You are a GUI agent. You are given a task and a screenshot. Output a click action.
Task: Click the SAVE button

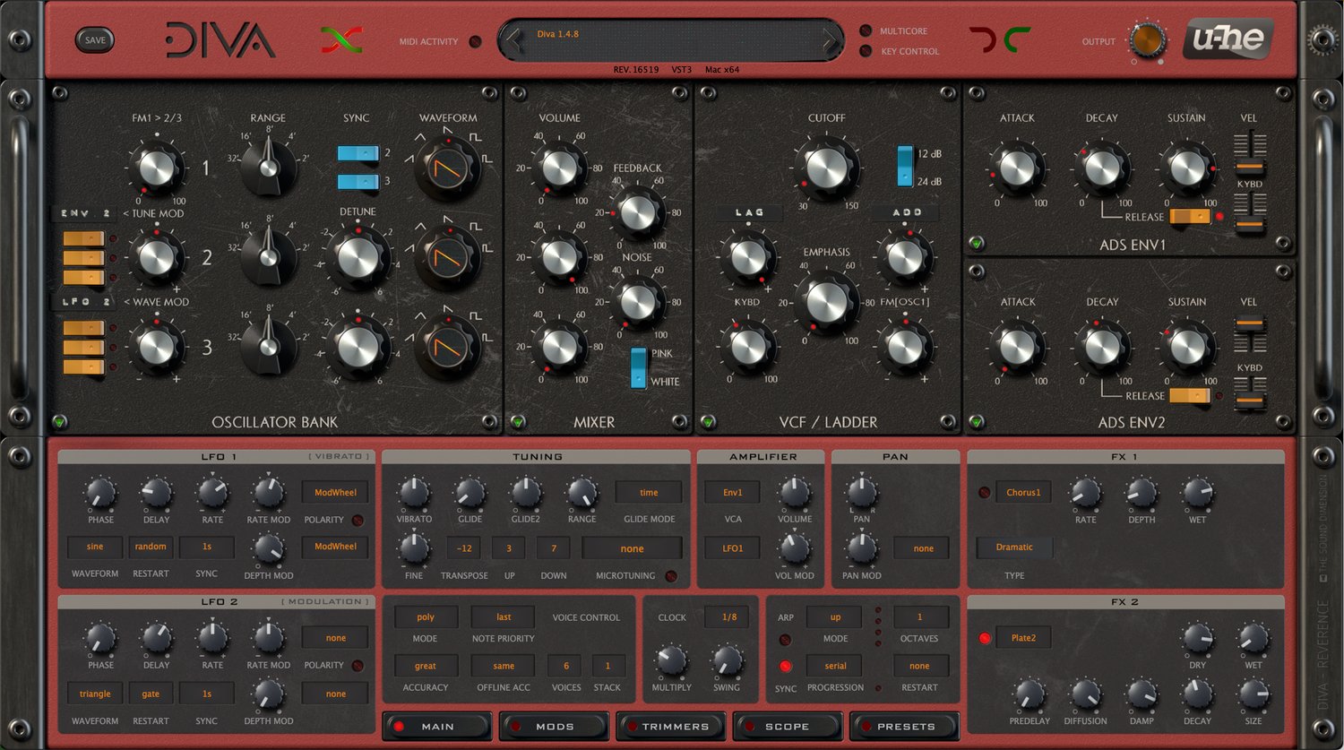pos(95,39)
